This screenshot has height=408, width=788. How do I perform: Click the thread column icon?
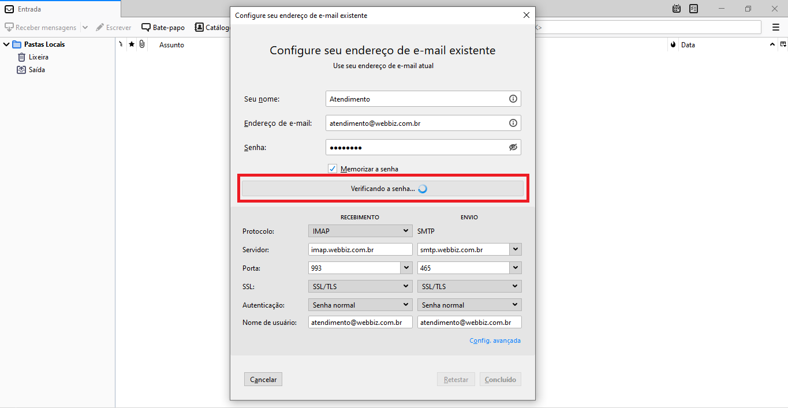point(121,44)
